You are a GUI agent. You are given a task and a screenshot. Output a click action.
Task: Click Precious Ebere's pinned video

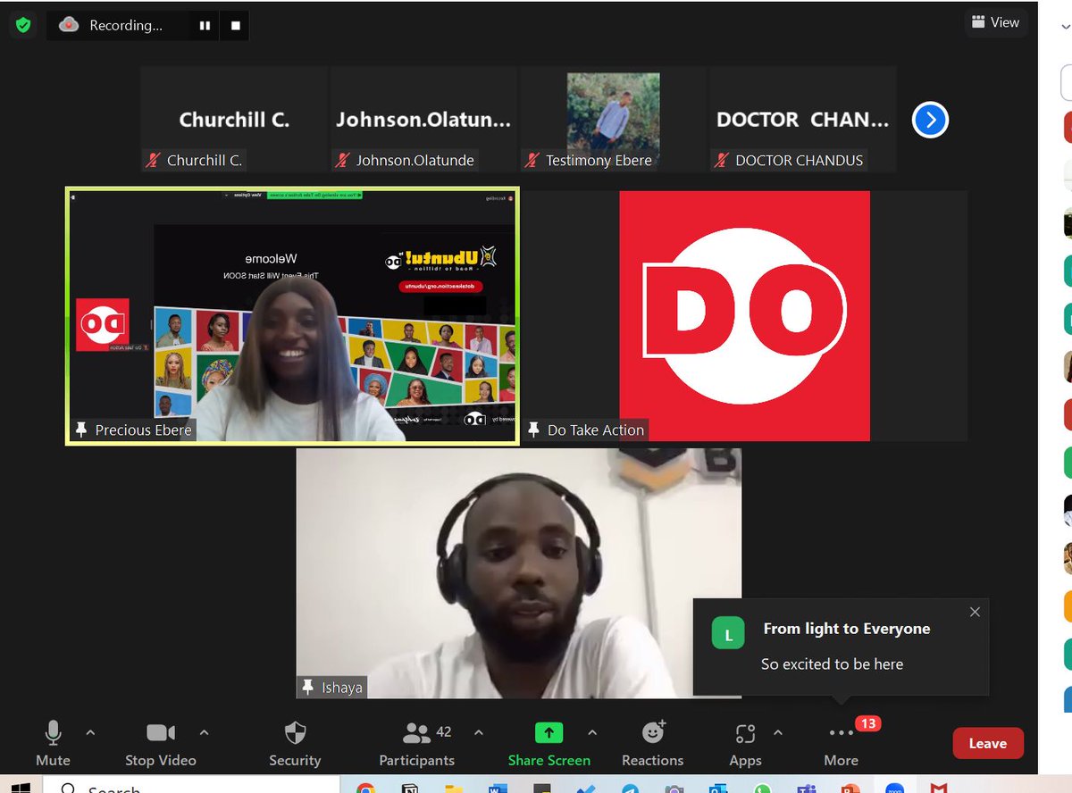pyautogui.click(x=292, y=315)
